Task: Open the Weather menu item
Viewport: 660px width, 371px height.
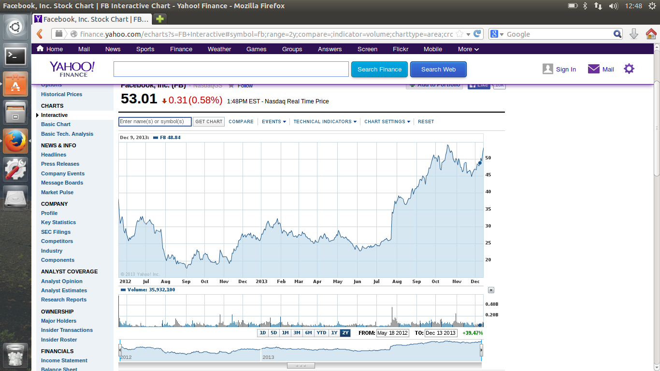Action: click(x=219, y=49)
